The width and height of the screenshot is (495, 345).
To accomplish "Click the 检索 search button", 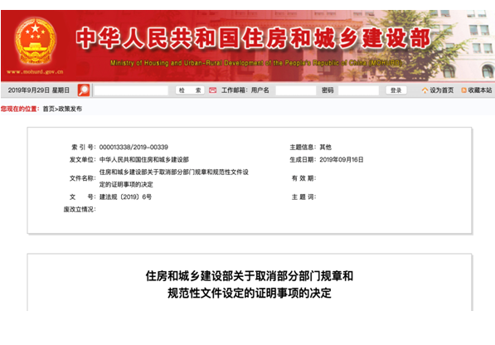I will click(x=190, y=90).
